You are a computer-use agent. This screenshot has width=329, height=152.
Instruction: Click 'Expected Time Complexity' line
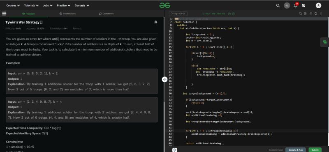coord(34,128)
